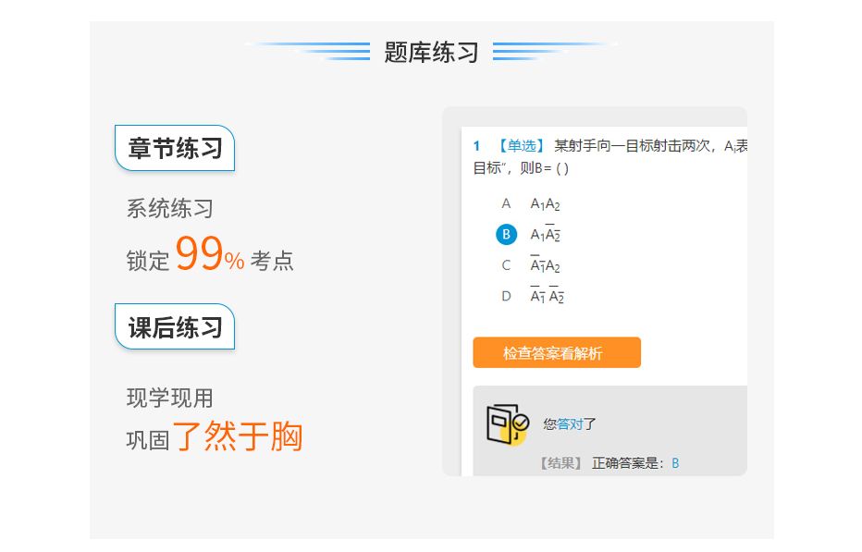Click the 答对 link in result message
The image size is (862, 552).
click(x=570, y=423)
